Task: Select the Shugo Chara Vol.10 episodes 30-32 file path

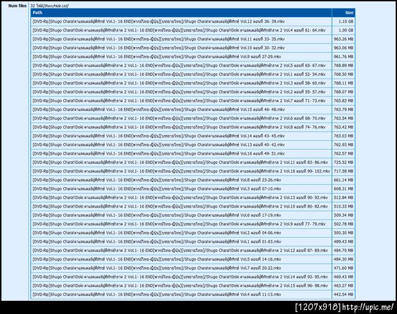Action: tap(159, 48)
